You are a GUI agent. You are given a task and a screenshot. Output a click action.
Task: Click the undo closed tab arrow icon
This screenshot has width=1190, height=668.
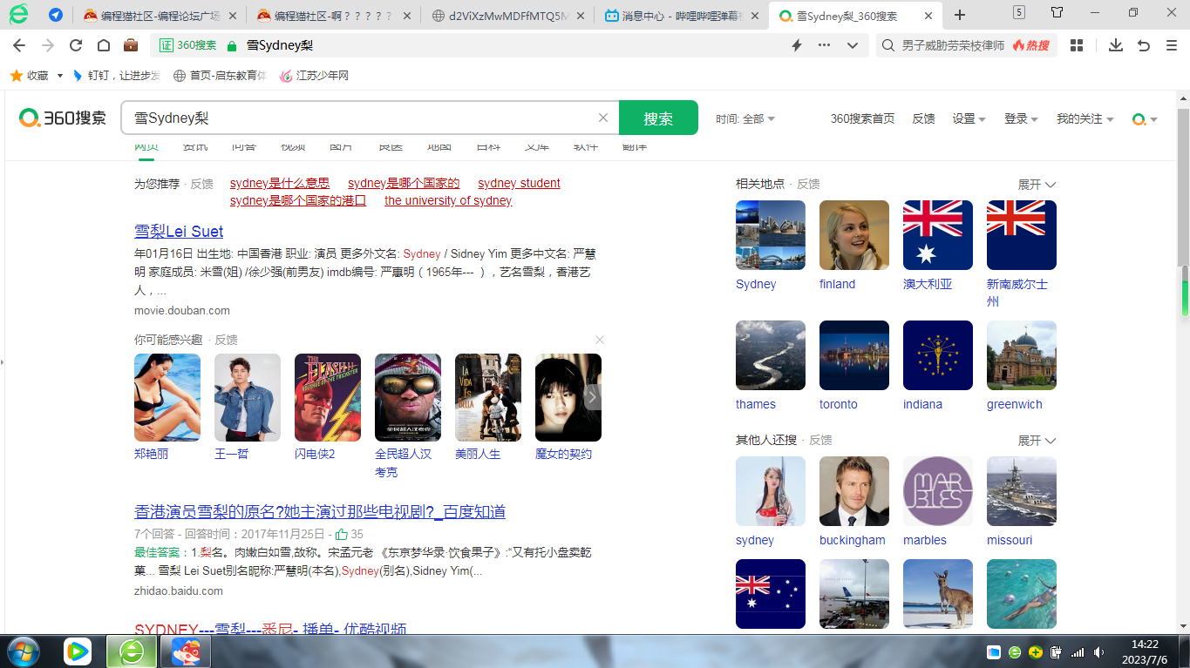point(1144,45)
